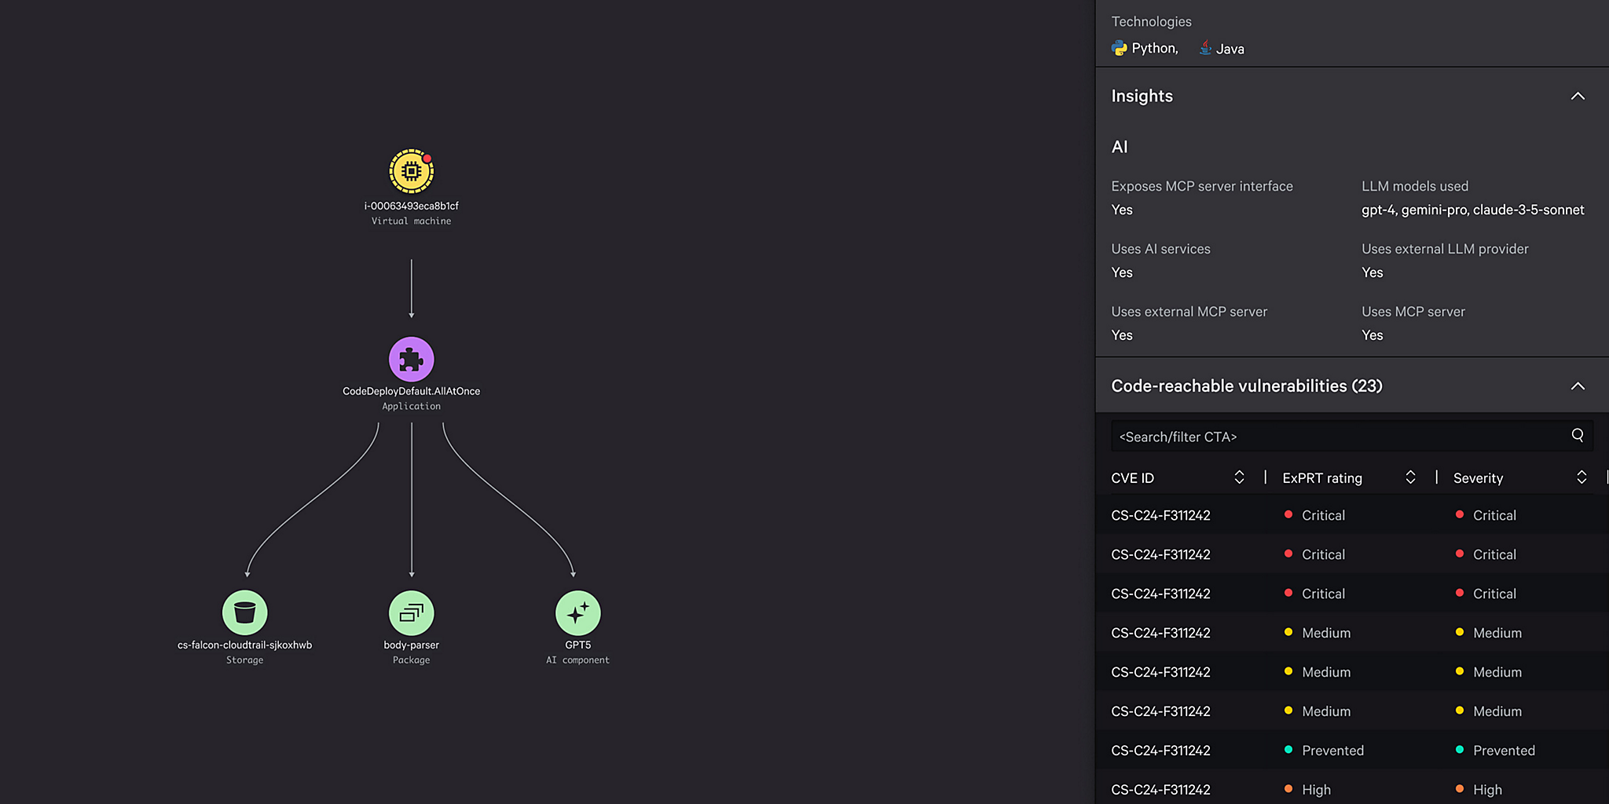Viewport: 1609px width, 804px height.
Task: Click the Critical severity dot on the first row
Action: pos(1461,515)
